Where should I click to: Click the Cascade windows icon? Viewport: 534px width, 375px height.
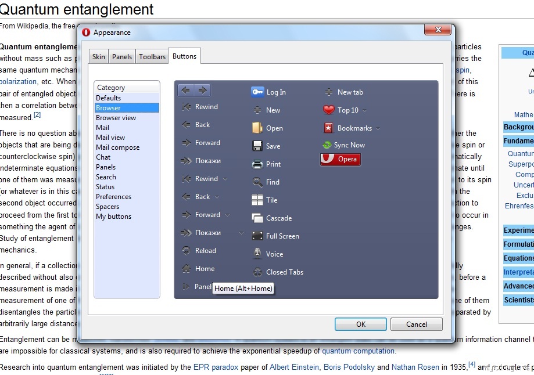pos(257,218)
